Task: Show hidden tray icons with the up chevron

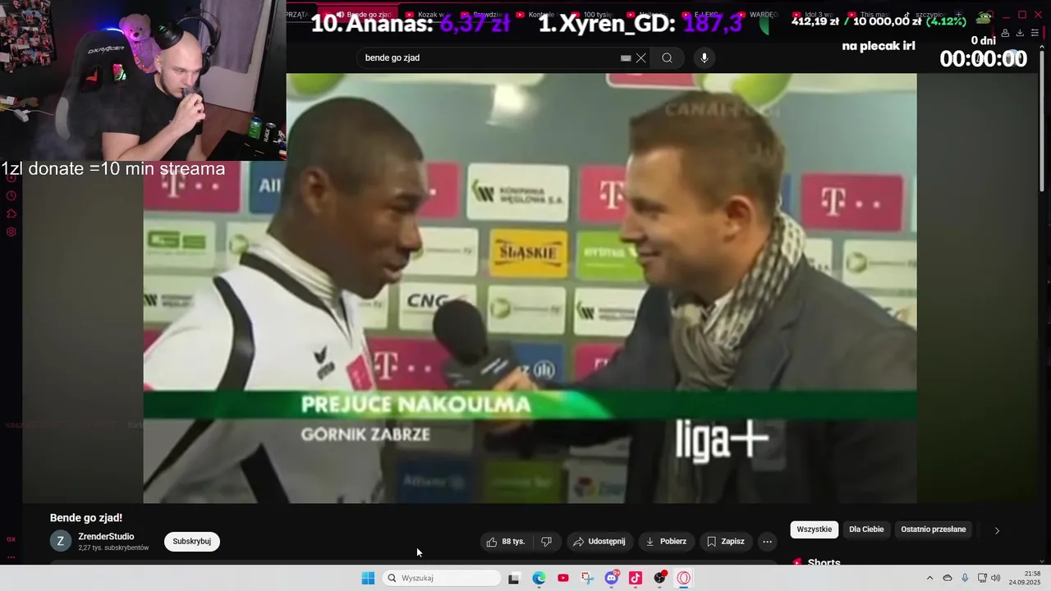Action: pos(929,578)
